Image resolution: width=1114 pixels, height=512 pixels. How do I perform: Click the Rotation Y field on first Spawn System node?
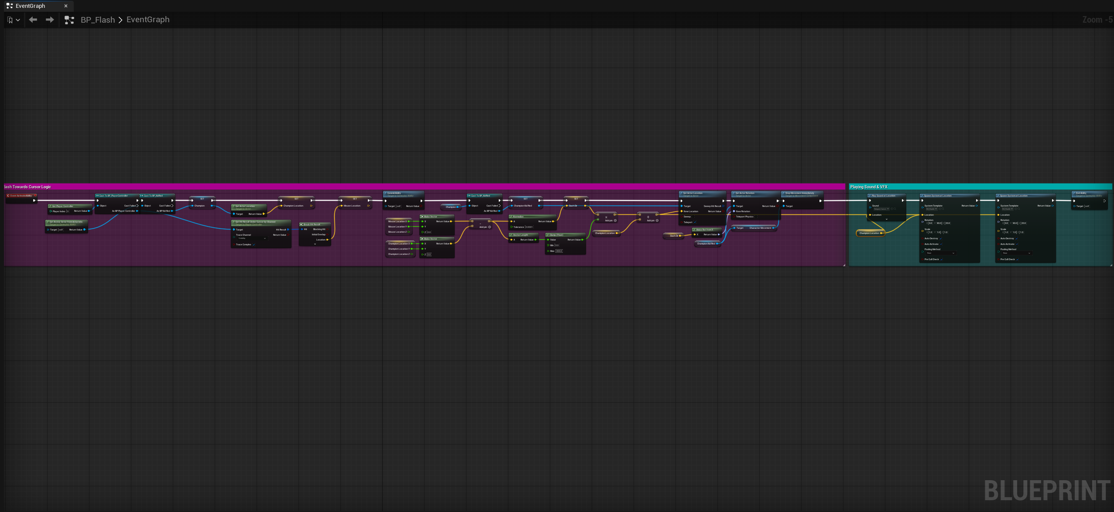940,223
